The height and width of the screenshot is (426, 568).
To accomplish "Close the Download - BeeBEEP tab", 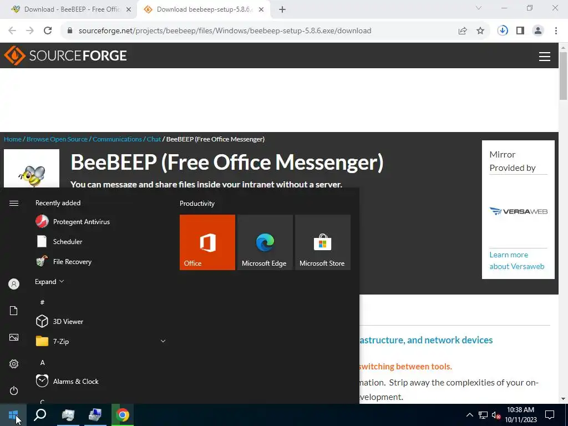I will click(128, 10).
